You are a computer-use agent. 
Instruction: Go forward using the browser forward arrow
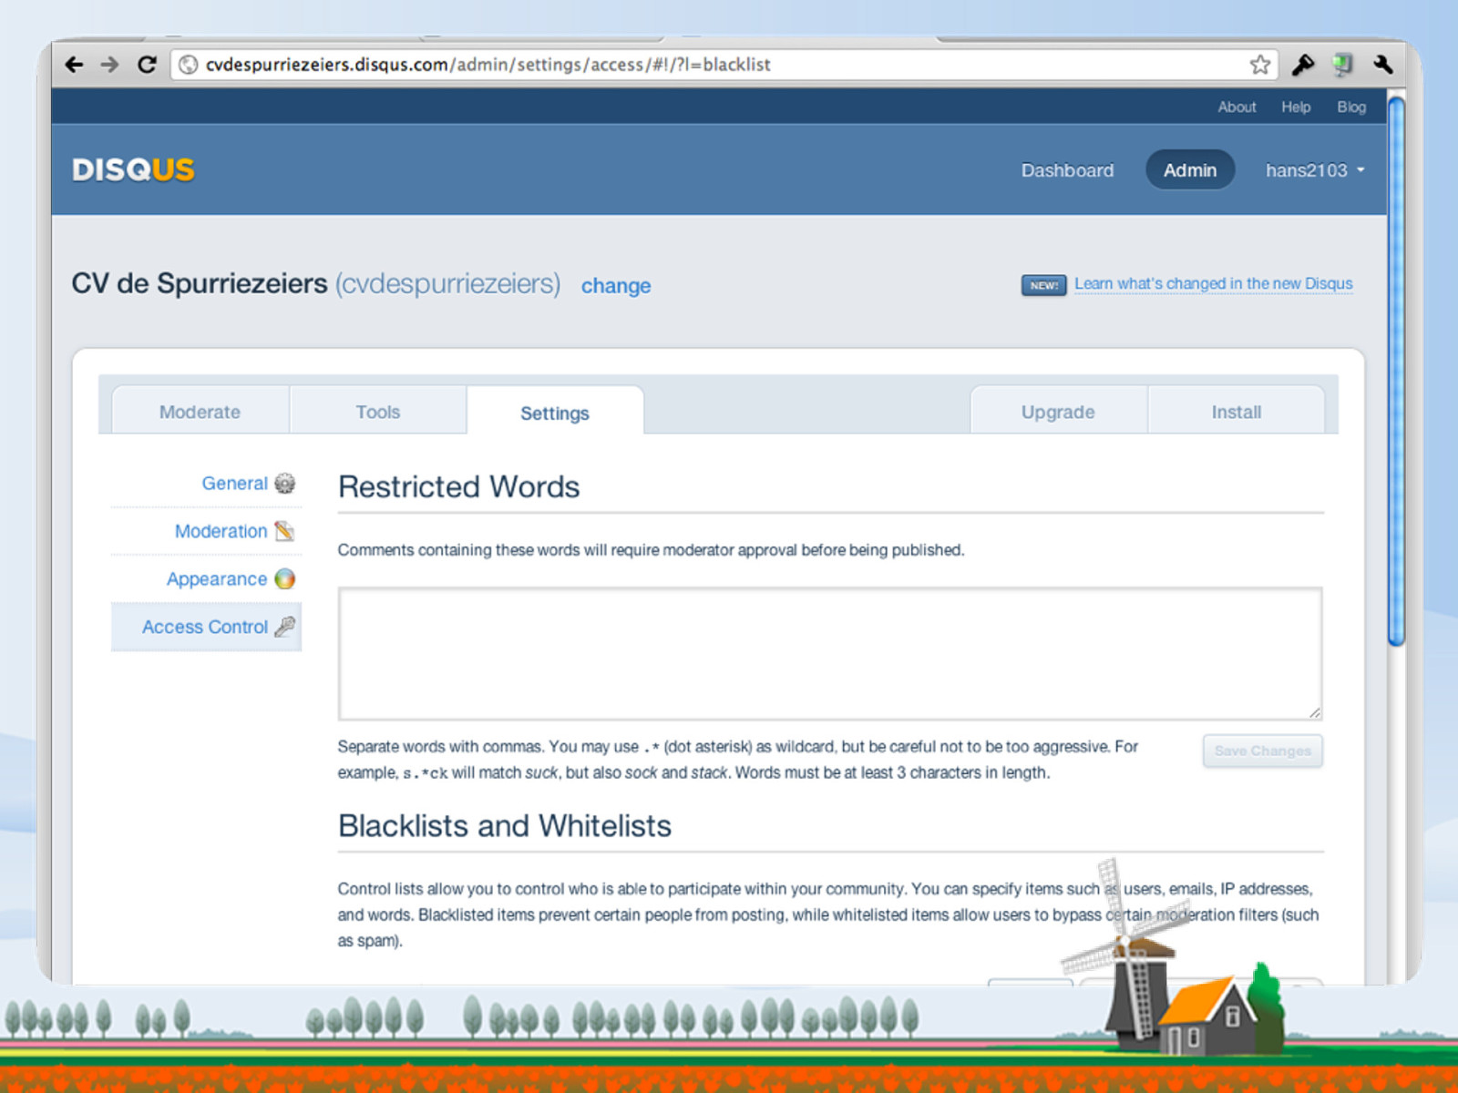[109, 65]
